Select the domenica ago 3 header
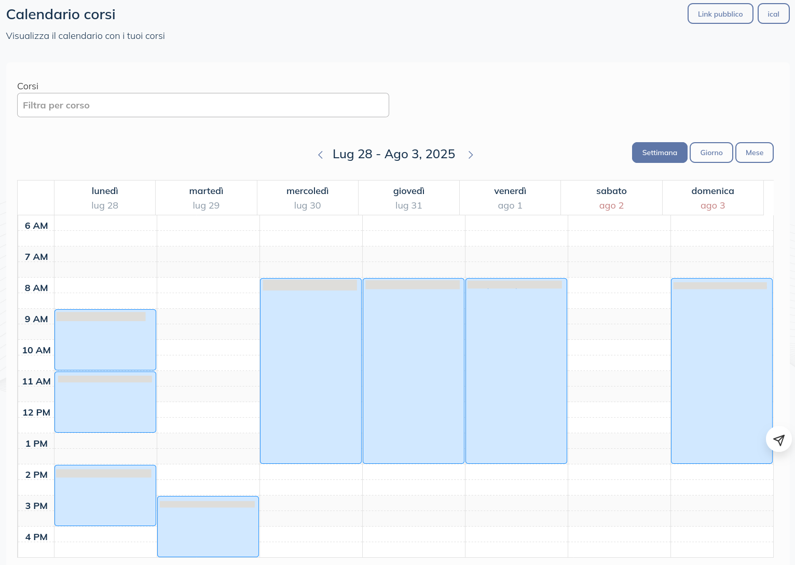This screenshot has width=795, height=565. 712,198
